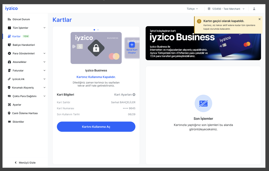Screen dimensions: 269x171
Task: Click the Bakiye Hareketleri wallet icon
Action: click(x=9, y=45)
